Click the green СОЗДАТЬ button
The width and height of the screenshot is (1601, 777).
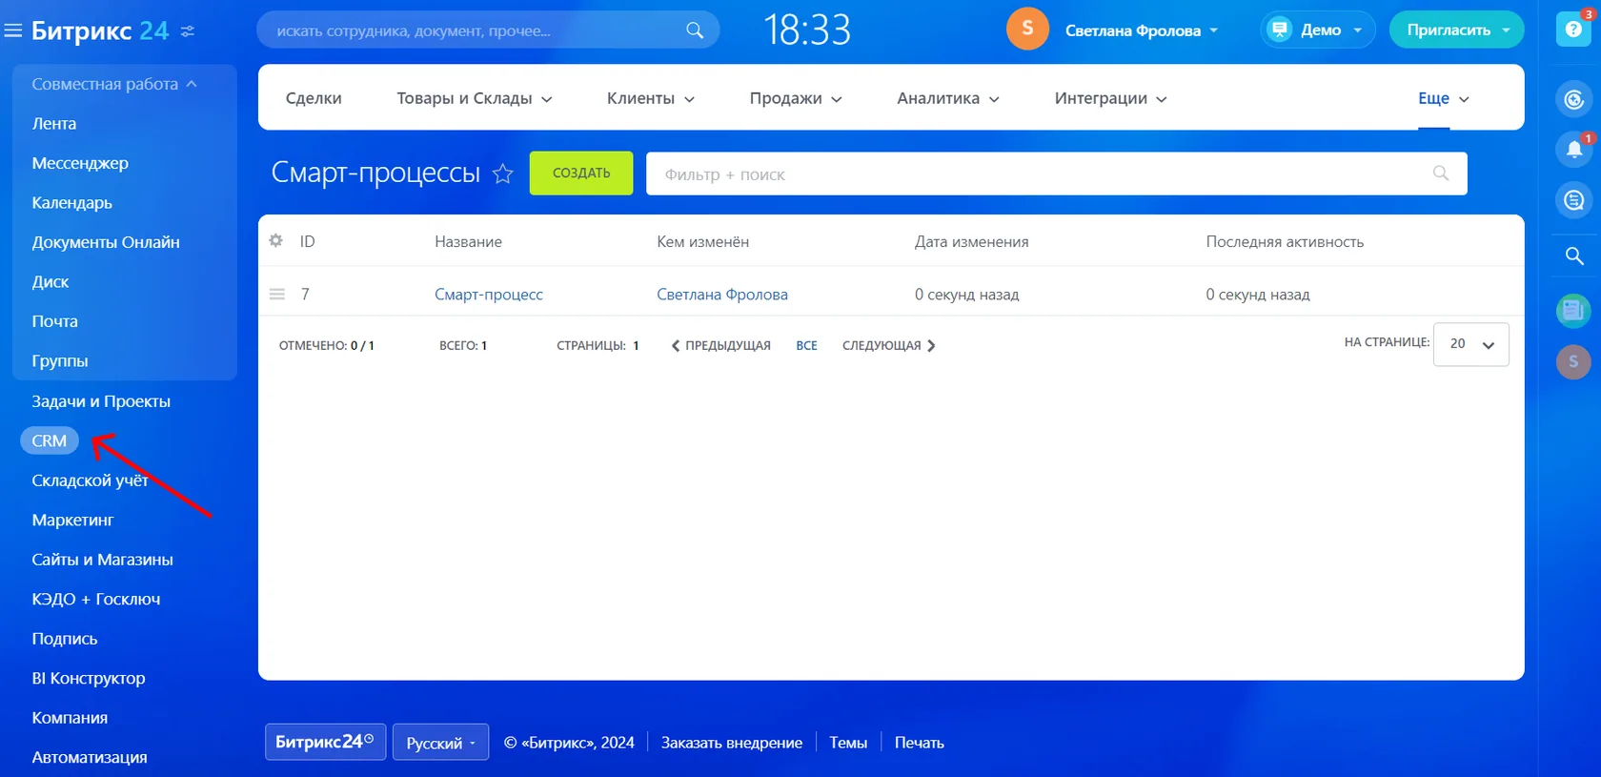pyautogui.click(x=581, y=173)
